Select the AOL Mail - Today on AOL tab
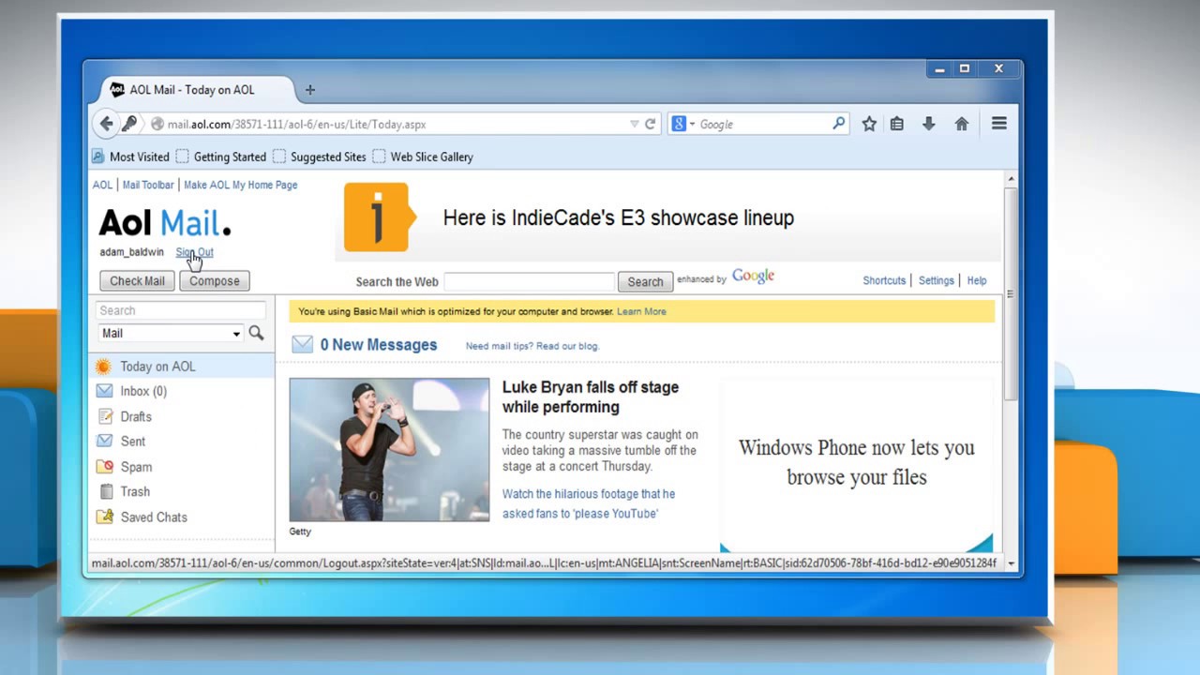The image size is (1200, 675). point(192,90)
